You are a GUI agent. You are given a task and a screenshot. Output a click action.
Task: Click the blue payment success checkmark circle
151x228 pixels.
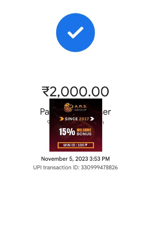pyautogui.click(x=75, y=32)
